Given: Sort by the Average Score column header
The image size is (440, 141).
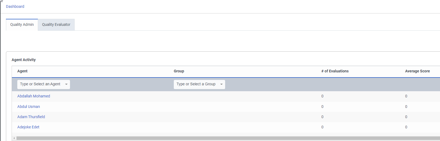Looking at the screenshot, I should coord(417,71).
